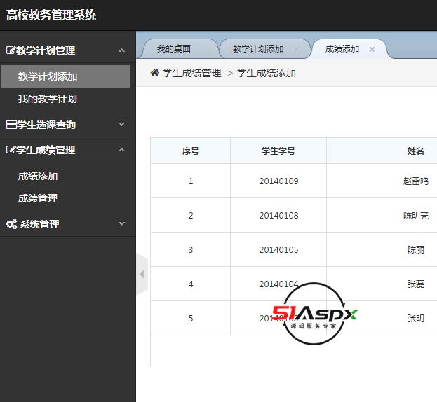
Task: Click the card icon beside 学生选课查询
Action: pos(11,125)
